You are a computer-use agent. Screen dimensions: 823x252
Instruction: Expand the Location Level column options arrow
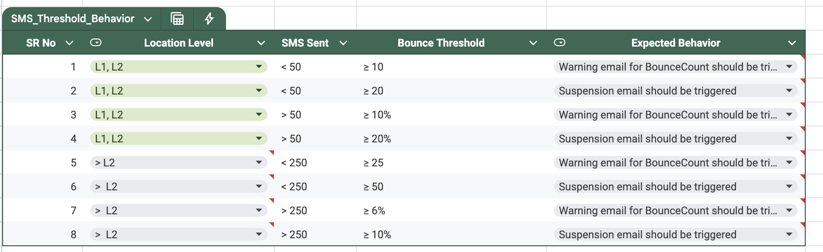coord(261,43)
